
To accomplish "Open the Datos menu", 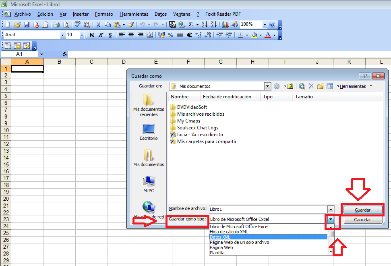I will [161, 14].
